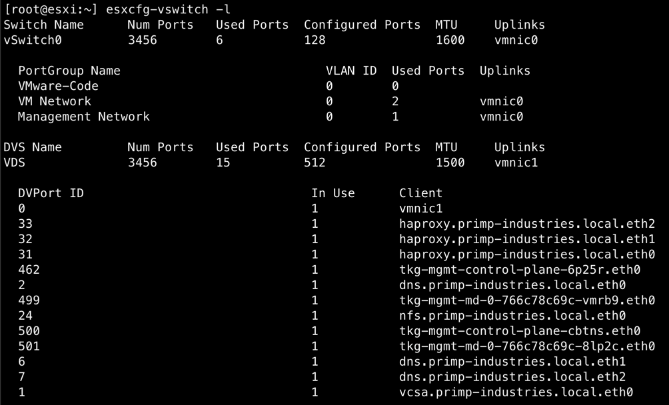Viewport: 669px width, 405px height.
Task: Click the [root@esxi:~] shell prompt
Action: point(51,9)
